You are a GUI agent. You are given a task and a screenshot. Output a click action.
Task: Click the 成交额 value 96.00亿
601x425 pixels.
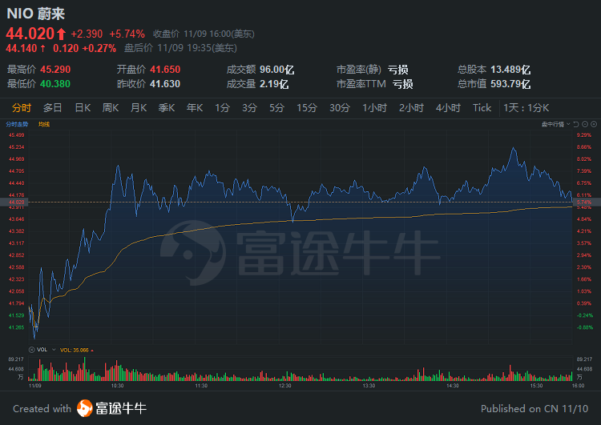coord(276,70)
